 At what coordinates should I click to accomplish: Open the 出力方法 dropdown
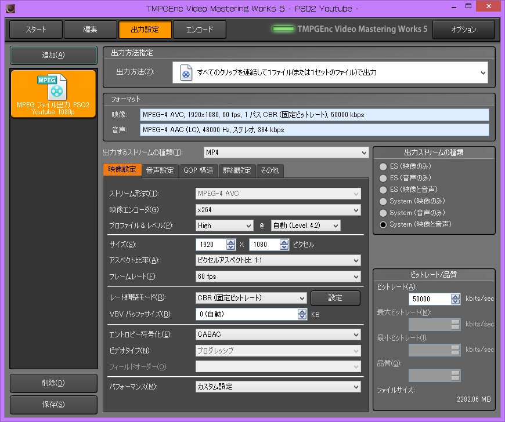pos(330,72)
